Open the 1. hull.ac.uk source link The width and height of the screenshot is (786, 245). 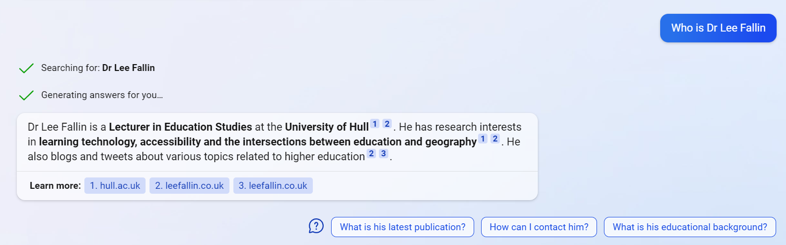tap(115, 186)
